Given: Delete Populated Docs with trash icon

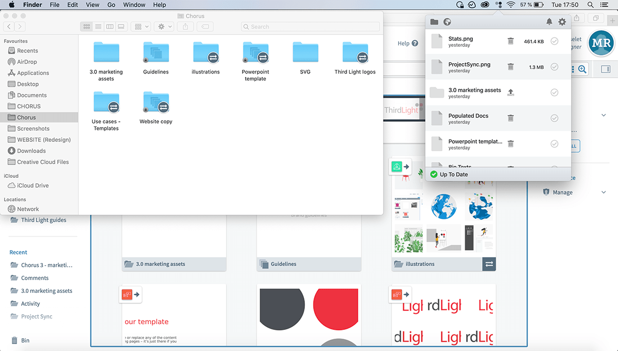Looking at the screenshot, I should (510, 118).
